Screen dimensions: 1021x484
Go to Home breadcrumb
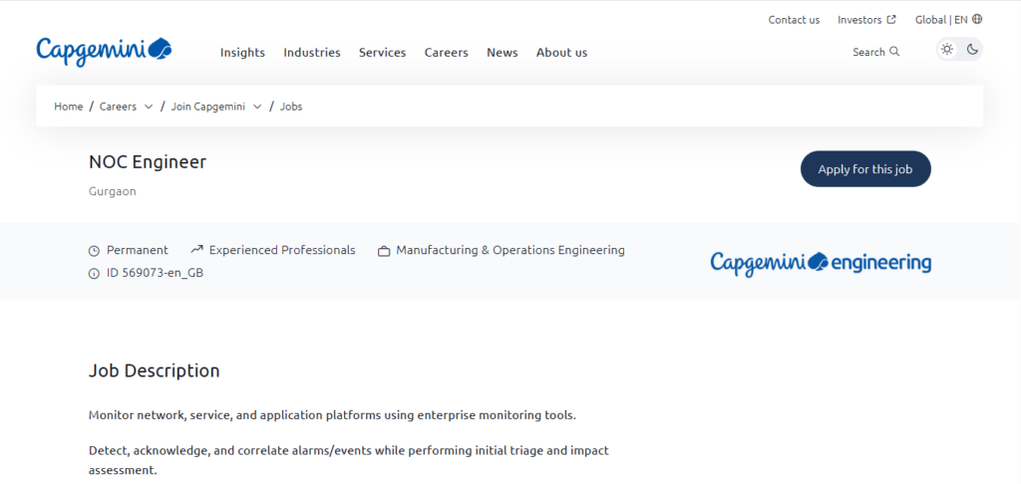[69, 107]
